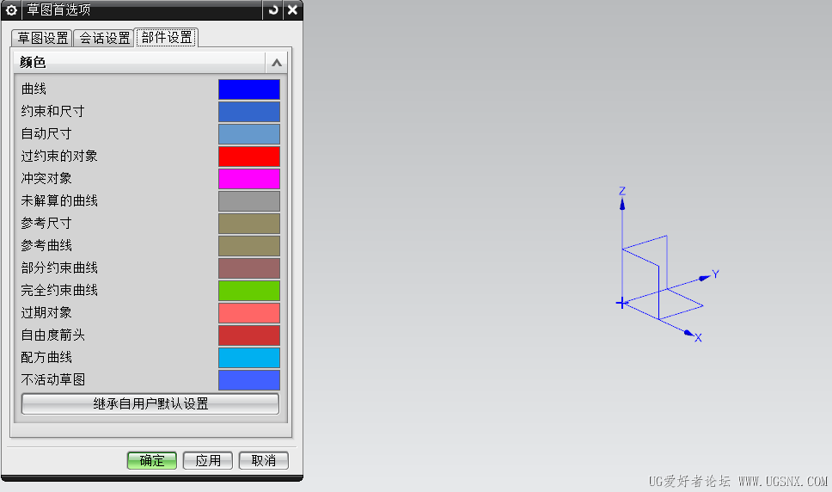
Task: Switch to the 会话设置 tab
Action: (104, 38)
